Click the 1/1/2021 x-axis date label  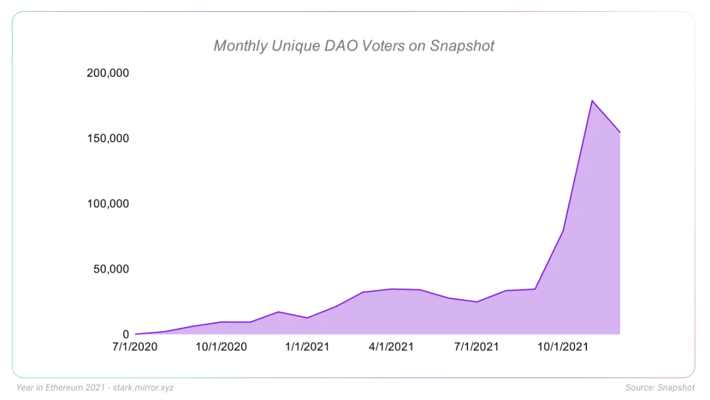(307, 347)
